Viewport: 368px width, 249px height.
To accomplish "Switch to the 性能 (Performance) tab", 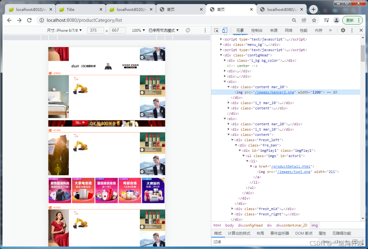I will [304, 30].
